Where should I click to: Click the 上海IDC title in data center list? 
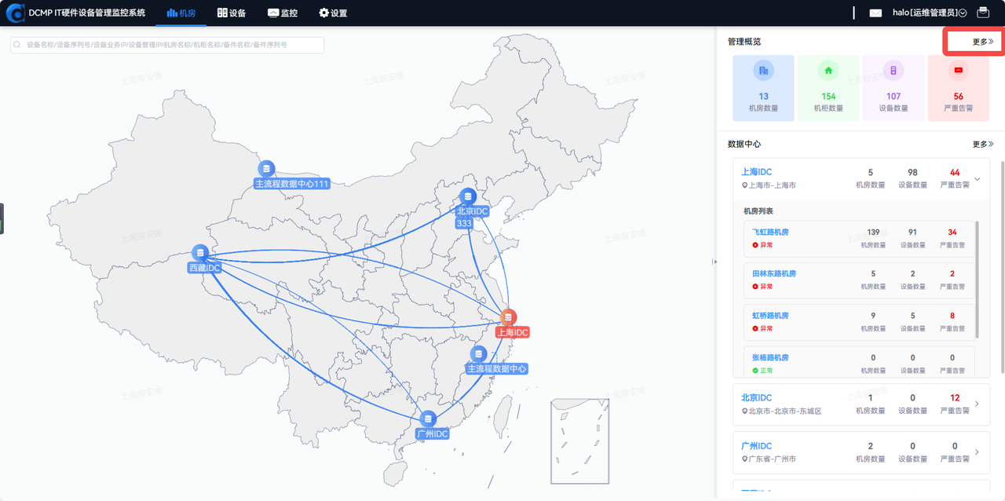(757, 172)
